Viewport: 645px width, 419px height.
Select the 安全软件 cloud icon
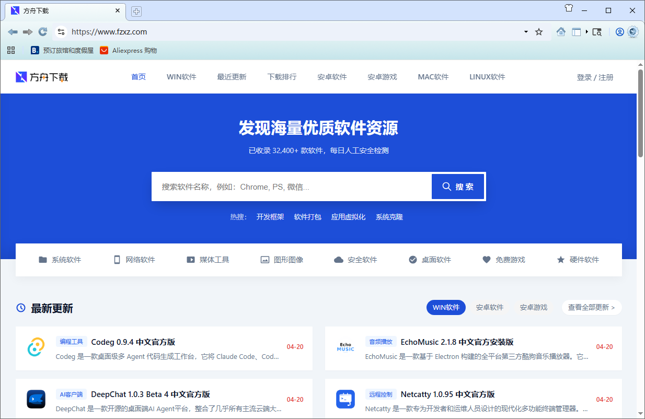pyautogui.click(x=338, y=259)
